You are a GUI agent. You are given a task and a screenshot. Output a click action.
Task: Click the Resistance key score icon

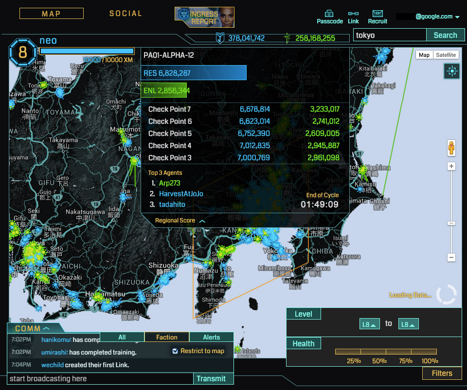[220, 38]
